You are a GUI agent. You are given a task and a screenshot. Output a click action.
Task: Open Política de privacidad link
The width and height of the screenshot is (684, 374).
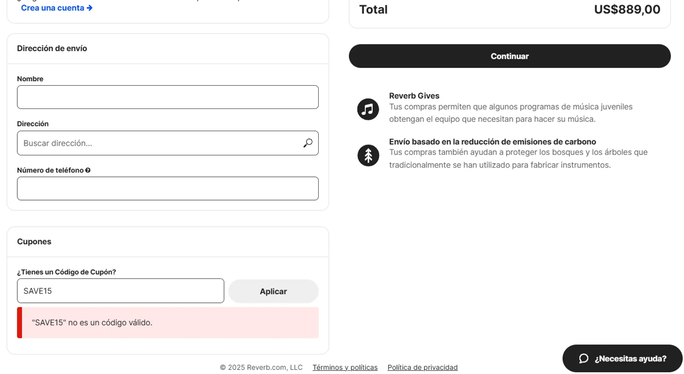[422, 367]
